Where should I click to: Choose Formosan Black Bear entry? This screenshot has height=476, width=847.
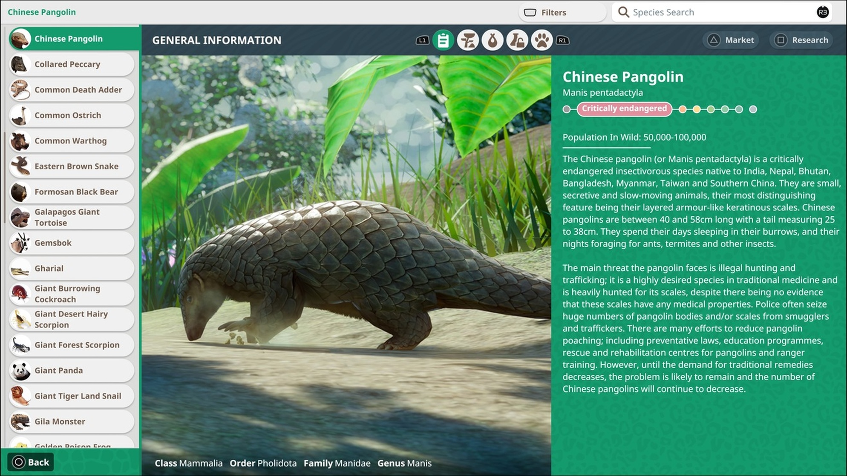[x=72, y=192]
